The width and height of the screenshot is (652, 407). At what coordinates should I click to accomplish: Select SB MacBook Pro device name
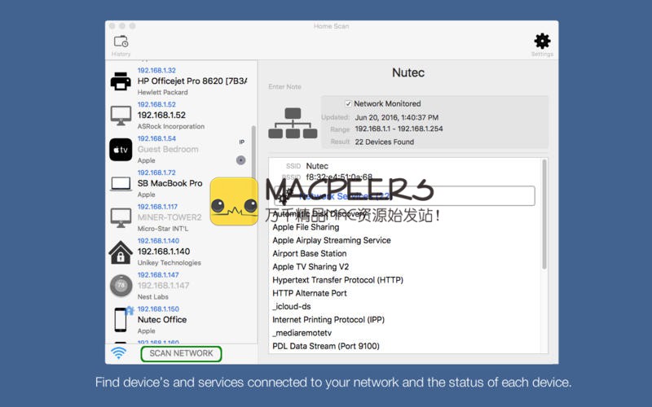pyautogui.click(x=170, y=184)
